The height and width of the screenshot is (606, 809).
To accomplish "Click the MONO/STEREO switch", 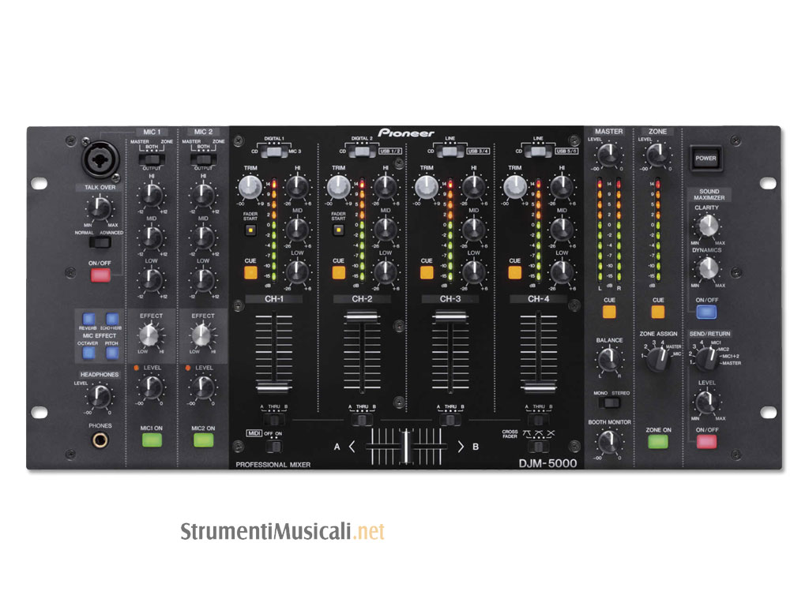I will click(x=608, y=402).
